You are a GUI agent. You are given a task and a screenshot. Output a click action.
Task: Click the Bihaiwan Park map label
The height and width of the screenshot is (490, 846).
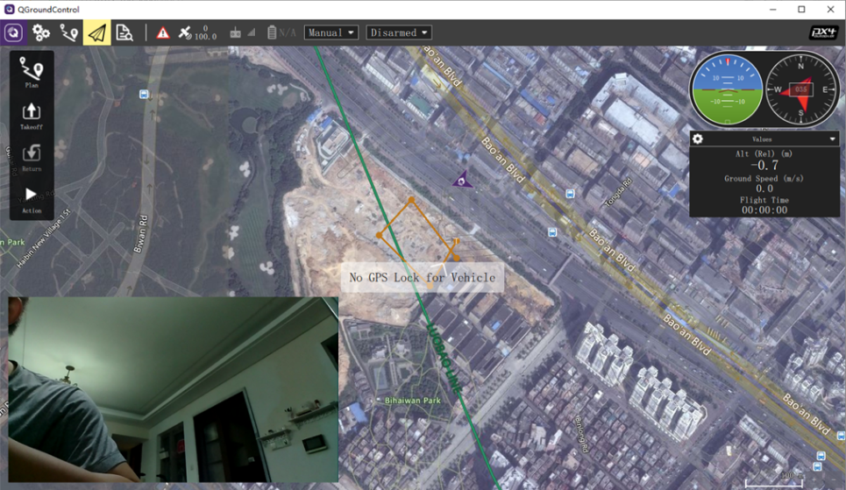413,401
